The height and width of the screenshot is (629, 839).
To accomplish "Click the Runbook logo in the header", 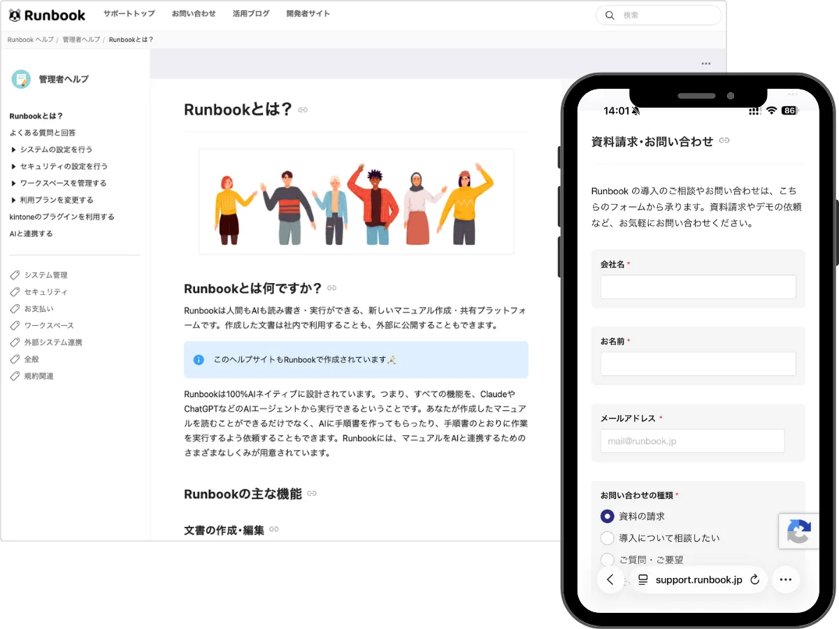I will tap(47, 15).
